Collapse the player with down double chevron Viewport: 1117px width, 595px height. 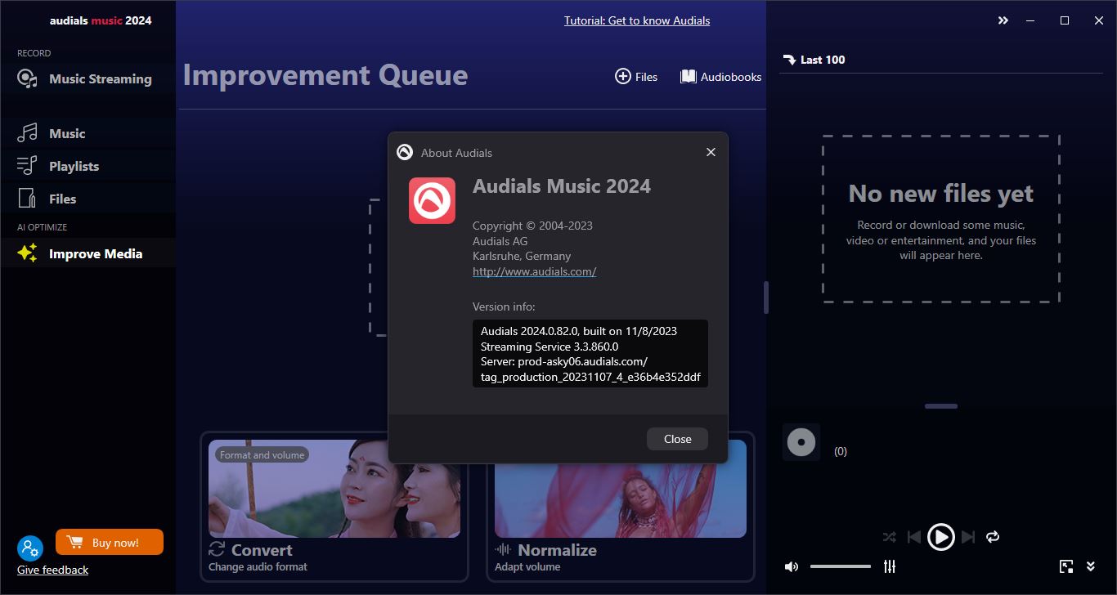tap(1091, 566)
